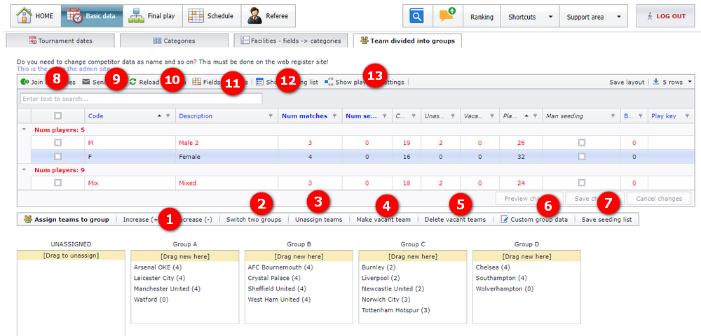
Task: Click the Show play settings icon
Action: tap(329, 82)
